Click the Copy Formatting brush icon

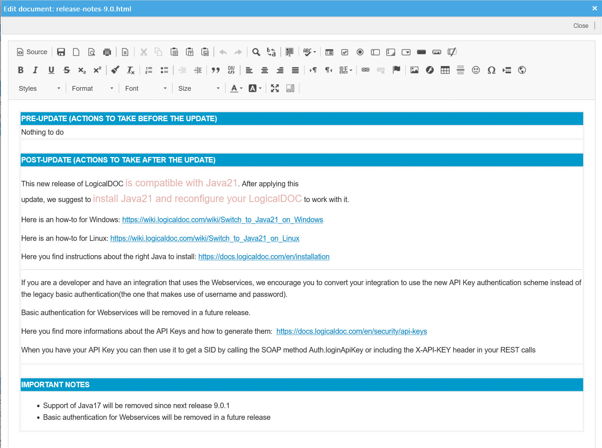point(115,70)
